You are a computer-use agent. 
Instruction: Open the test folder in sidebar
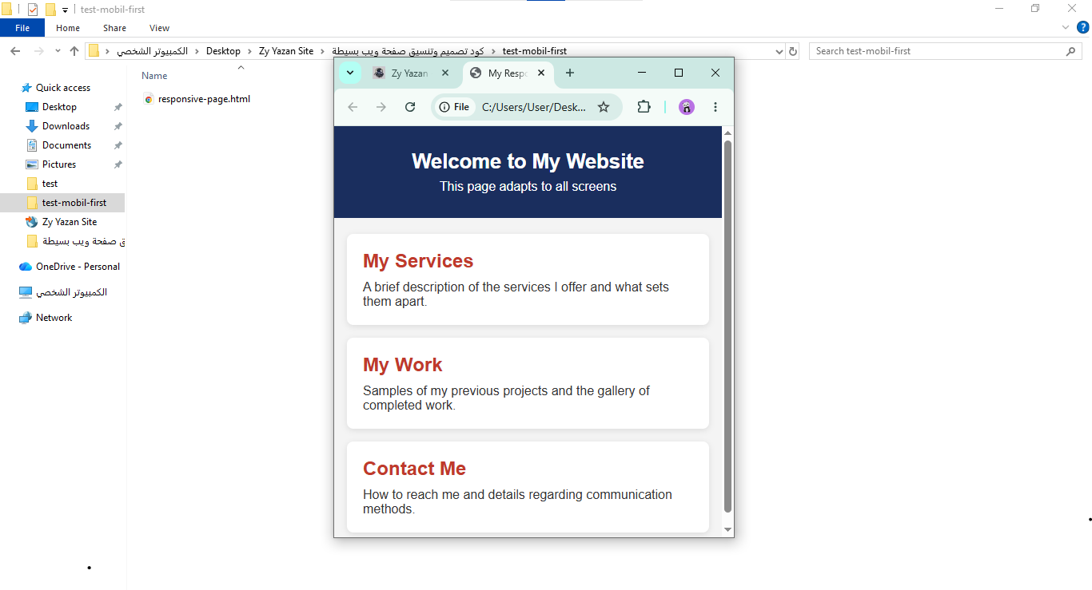(50, 184)
